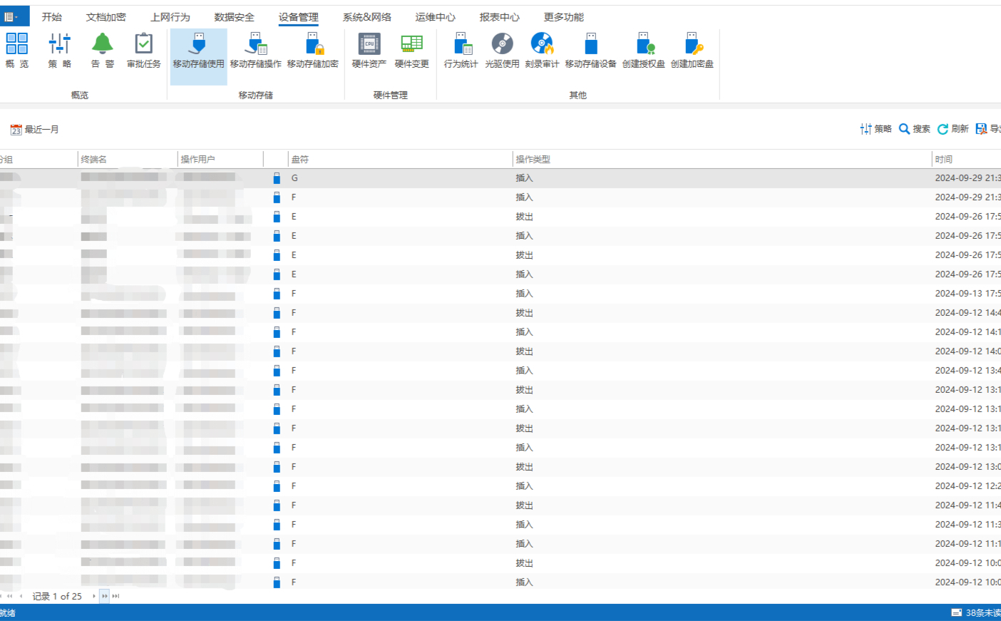
Task: Click the 刷新 refresh button
Action: click(953, 129)
